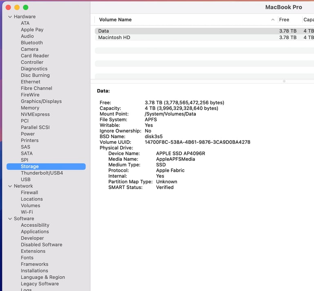Screen dimensions: 314x291
Task: Select the Data volume row
Action: [204, 31]
